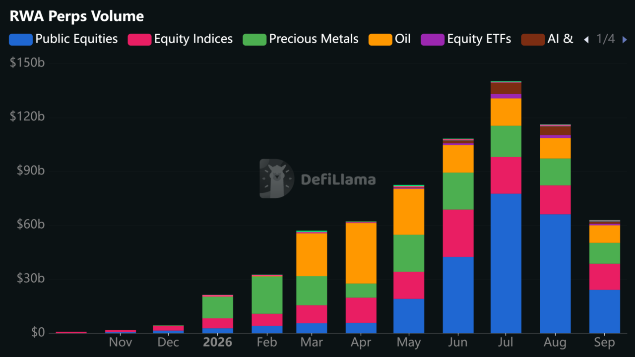Click the April Oil orange bar segment
635x357 pixels.
tap(361, 253)
